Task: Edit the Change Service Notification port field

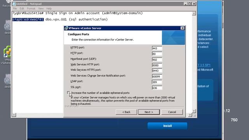Action: click(157, 77)
